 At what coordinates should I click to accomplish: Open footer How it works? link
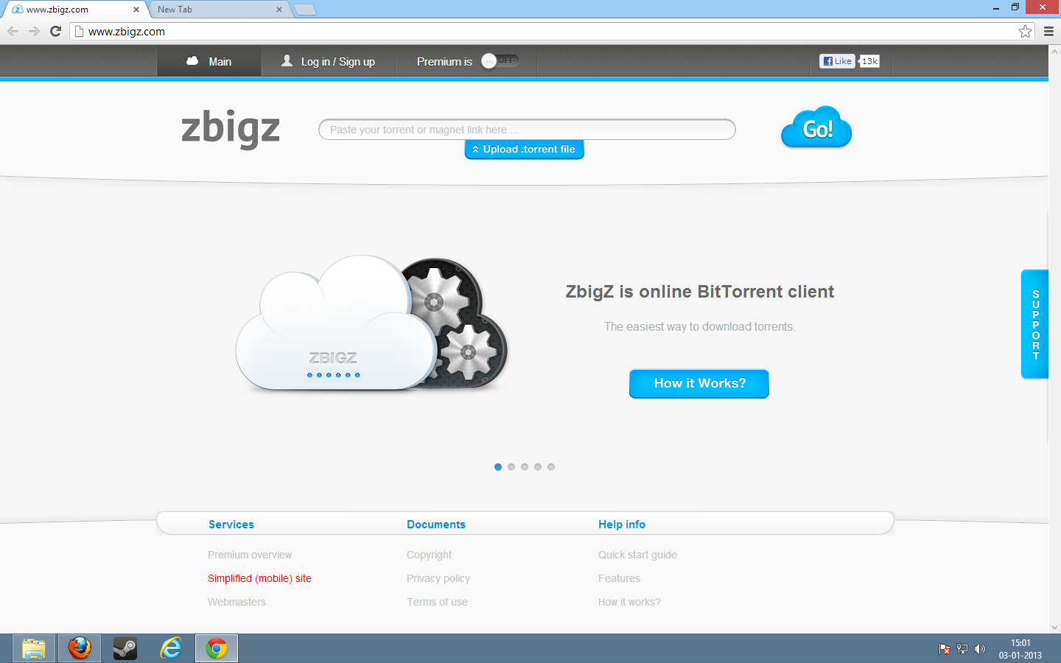(x=629, y=602)
